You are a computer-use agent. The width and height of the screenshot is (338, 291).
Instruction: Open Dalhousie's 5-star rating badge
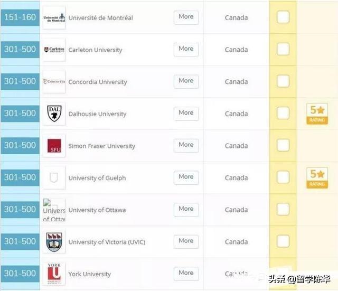[317, 114]
